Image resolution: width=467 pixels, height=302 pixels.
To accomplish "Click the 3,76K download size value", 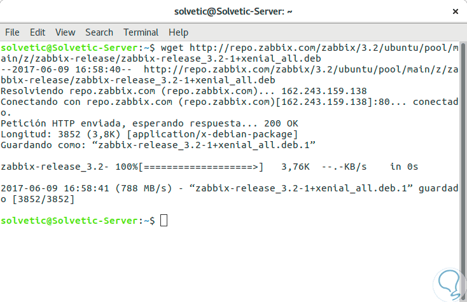I will pyautogui.click(x=295, y=167).
